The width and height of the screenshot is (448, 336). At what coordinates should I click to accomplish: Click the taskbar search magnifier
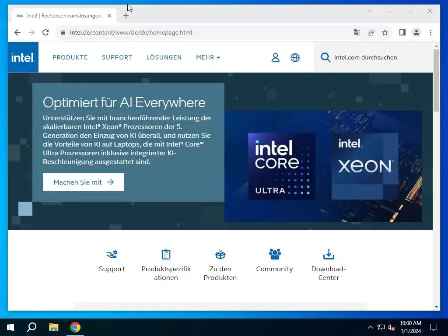(31, 327)
